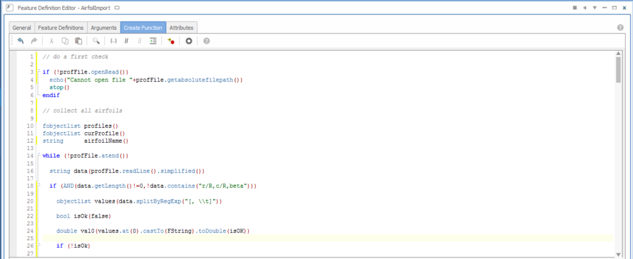Open search with the magnifier icon
Viewport: 633px width, 259px height.
[96, 41]
